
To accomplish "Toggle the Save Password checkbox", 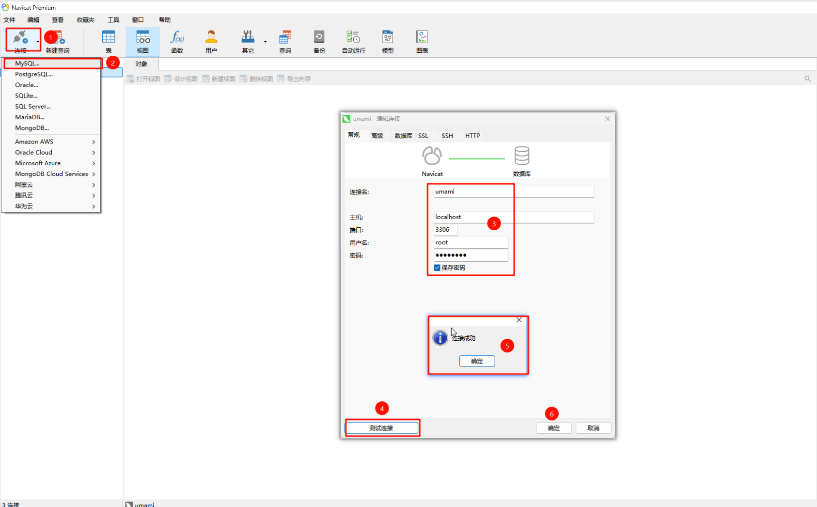I will pos(437,268).
